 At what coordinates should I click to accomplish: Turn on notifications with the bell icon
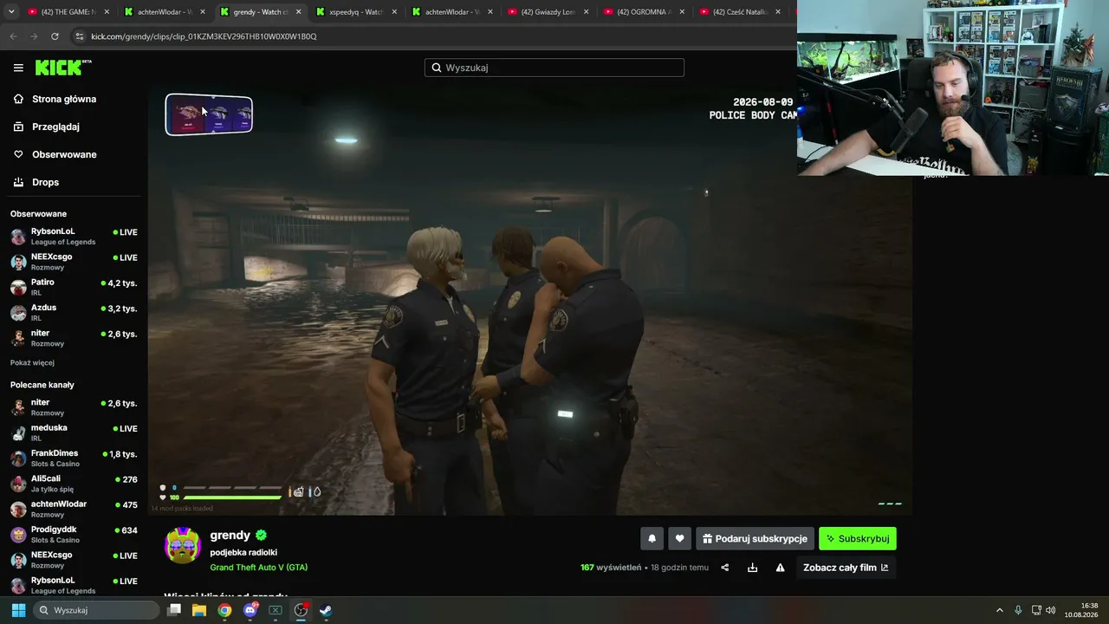point(652,538)
